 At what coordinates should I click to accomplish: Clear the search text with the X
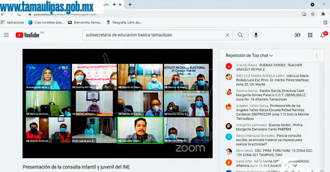pos(227,35)
